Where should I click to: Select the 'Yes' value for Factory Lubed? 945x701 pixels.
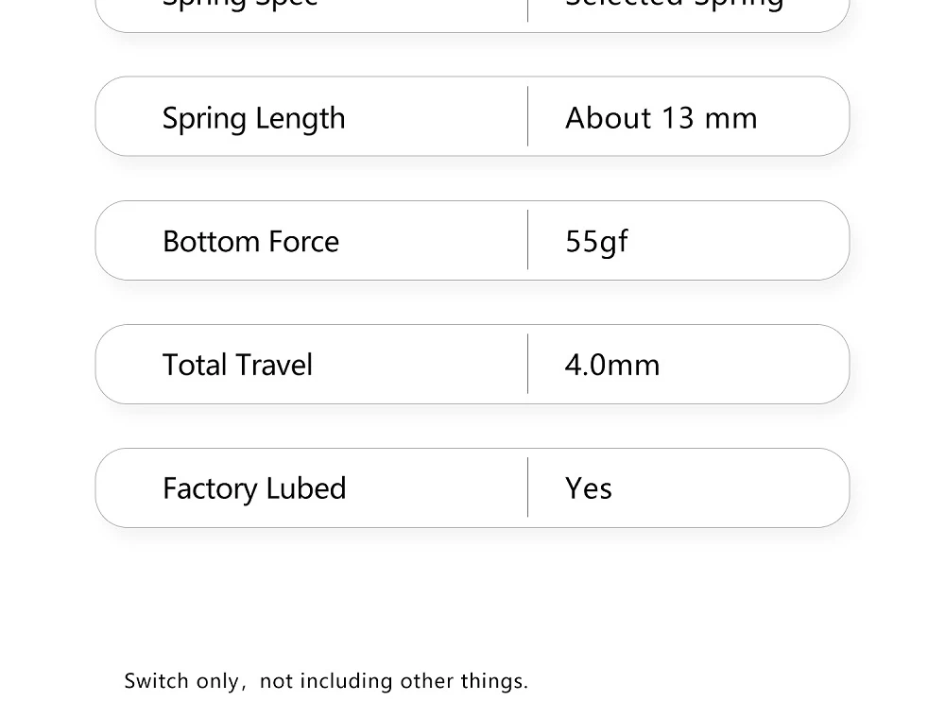click(x=588, y=488)
